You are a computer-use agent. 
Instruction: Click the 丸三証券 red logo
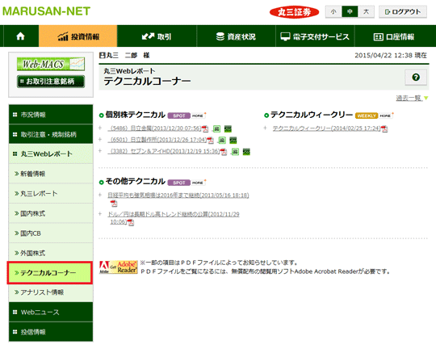coord(294,12)
